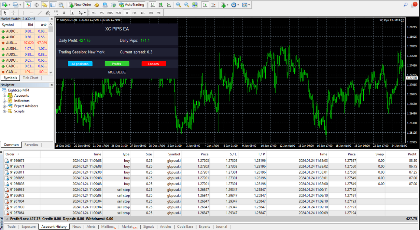Select the Crosshair tool

(13, 13)
